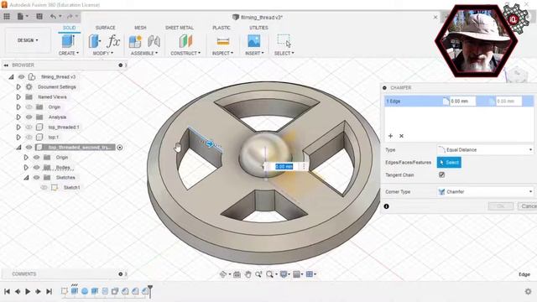
Task: Open the chamfer Type dropdown
Action: 485,149
